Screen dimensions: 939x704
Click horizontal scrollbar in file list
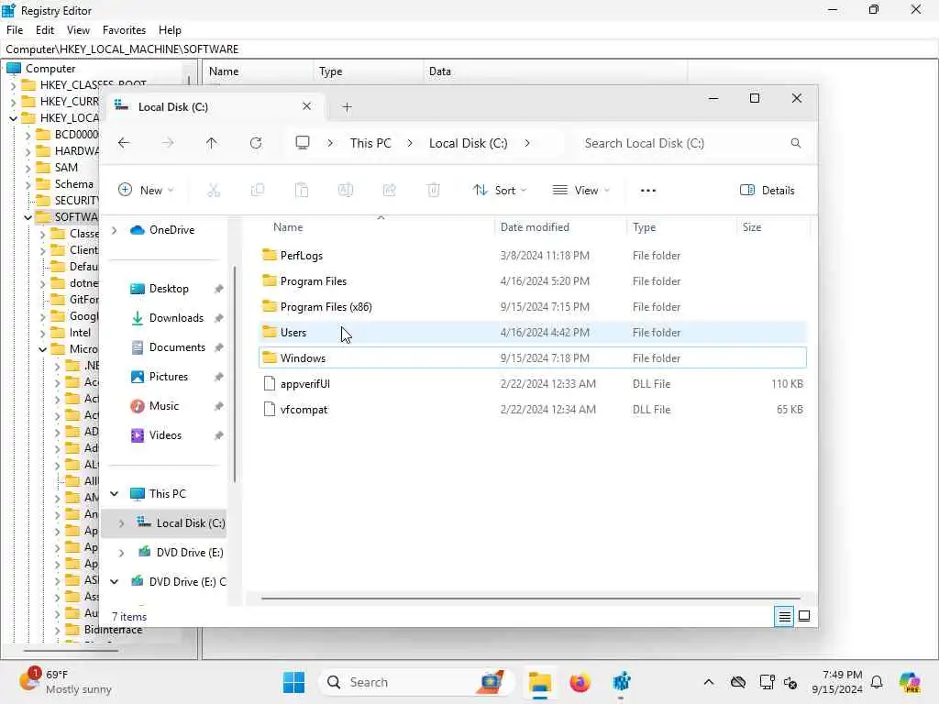(x=530, y=598)
